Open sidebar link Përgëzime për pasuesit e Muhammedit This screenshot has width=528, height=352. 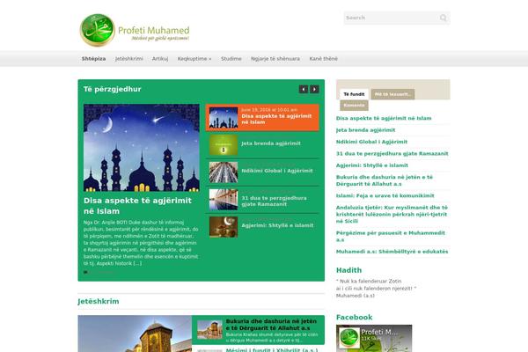coord(391,236)
